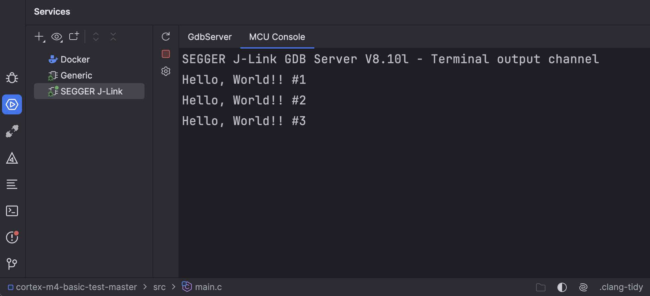The image size is (650, 296).
Task: Rerun the server with the refresh icon
Action: point(165,37)
